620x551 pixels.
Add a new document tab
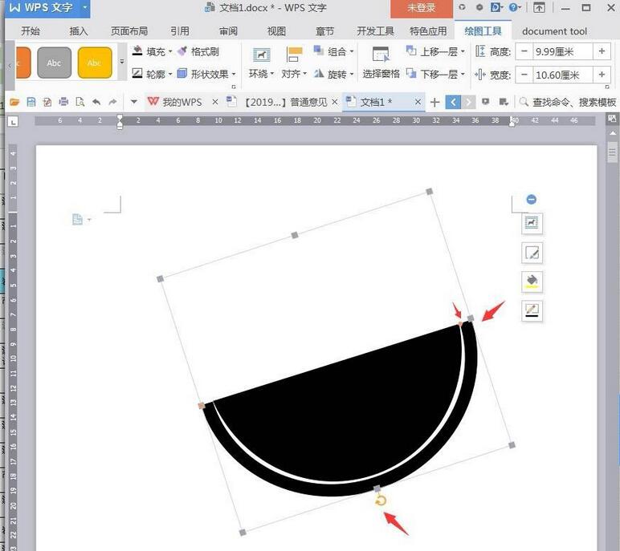(434, 103)
